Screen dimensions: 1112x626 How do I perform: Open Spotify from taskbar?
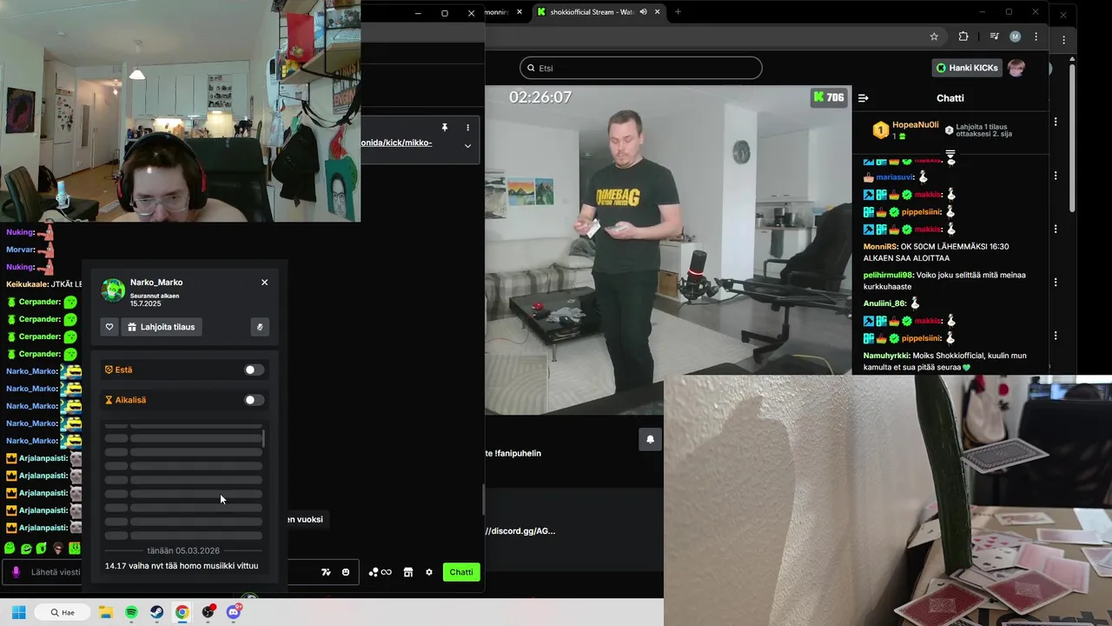[131, 612]
